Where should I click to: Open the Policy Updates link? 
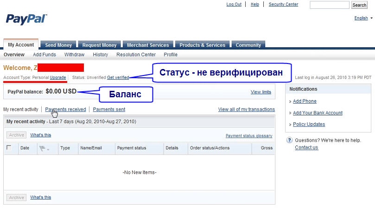309,124
